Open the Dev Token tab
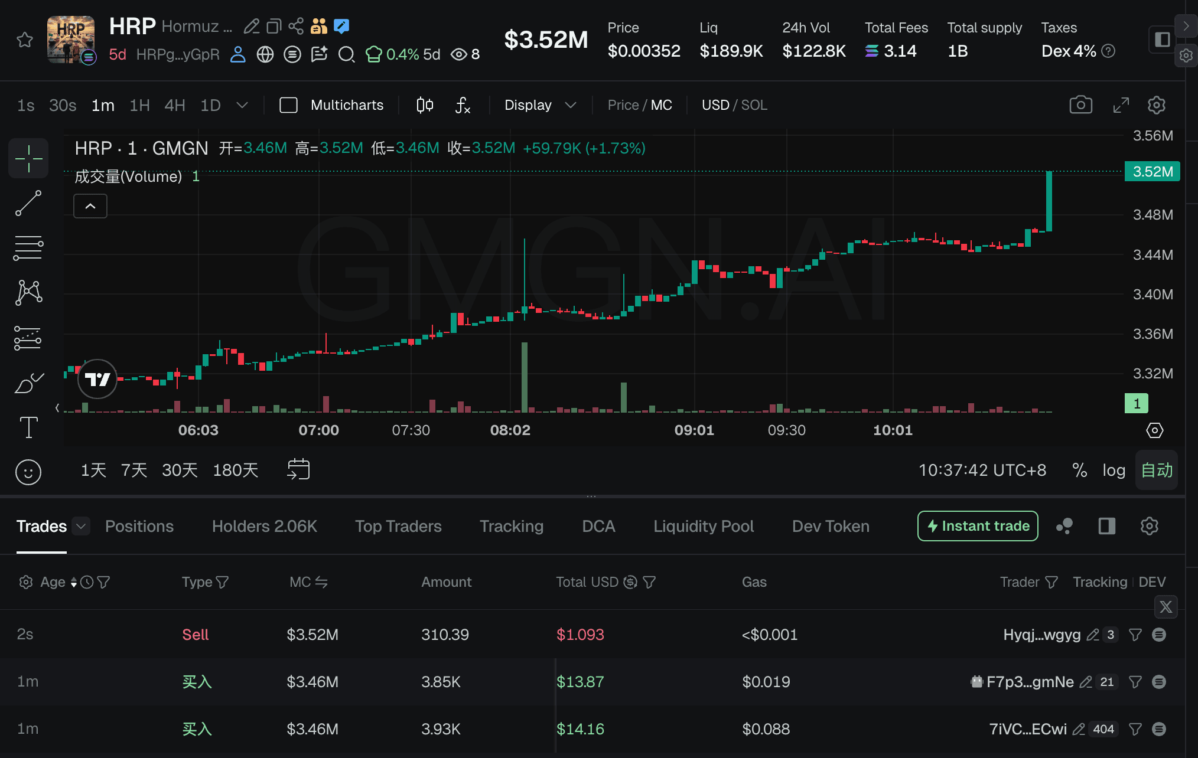This screenshot has width=1198, height=758. click(x=831, y=526)
